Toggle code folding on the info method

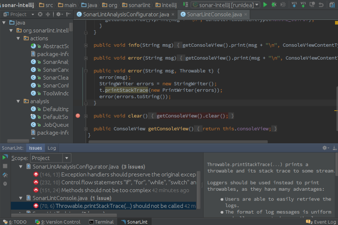(86, 45)
